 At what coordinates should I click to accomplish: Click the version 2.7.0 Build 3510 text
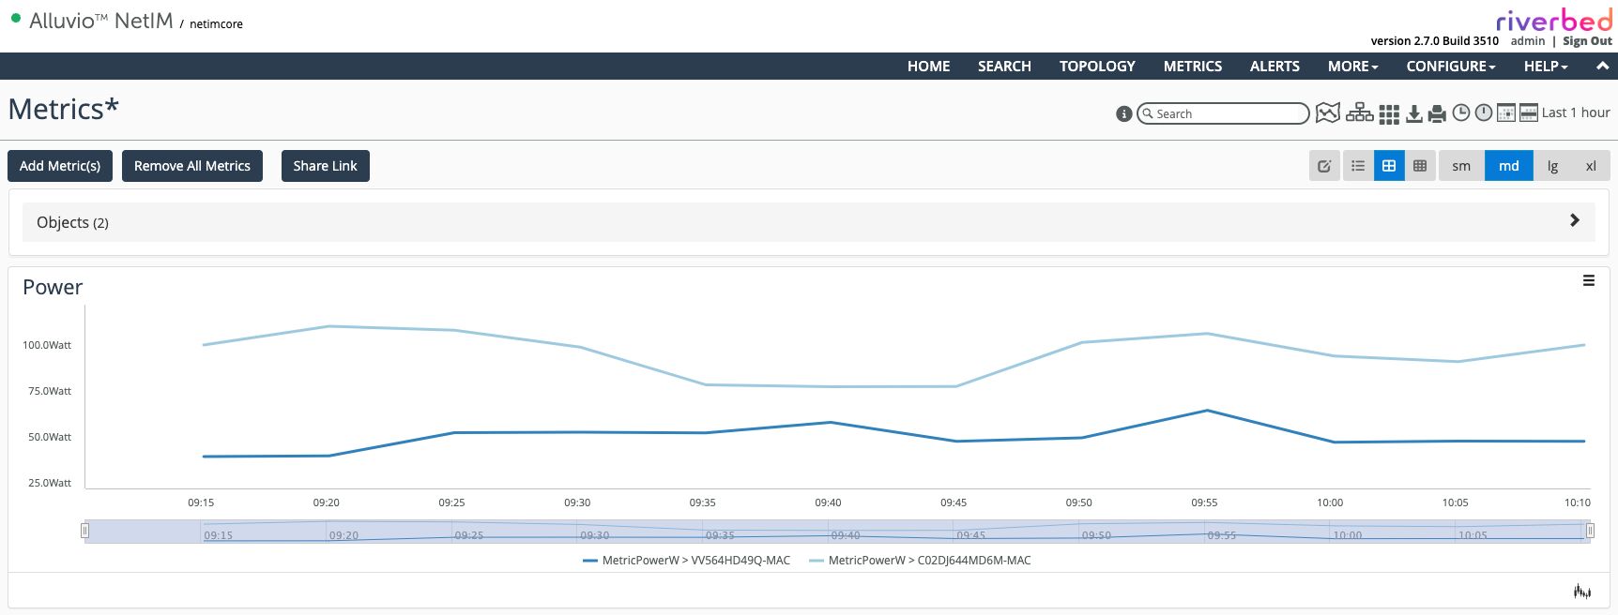pyautogui.click(x=1434, y=41)
